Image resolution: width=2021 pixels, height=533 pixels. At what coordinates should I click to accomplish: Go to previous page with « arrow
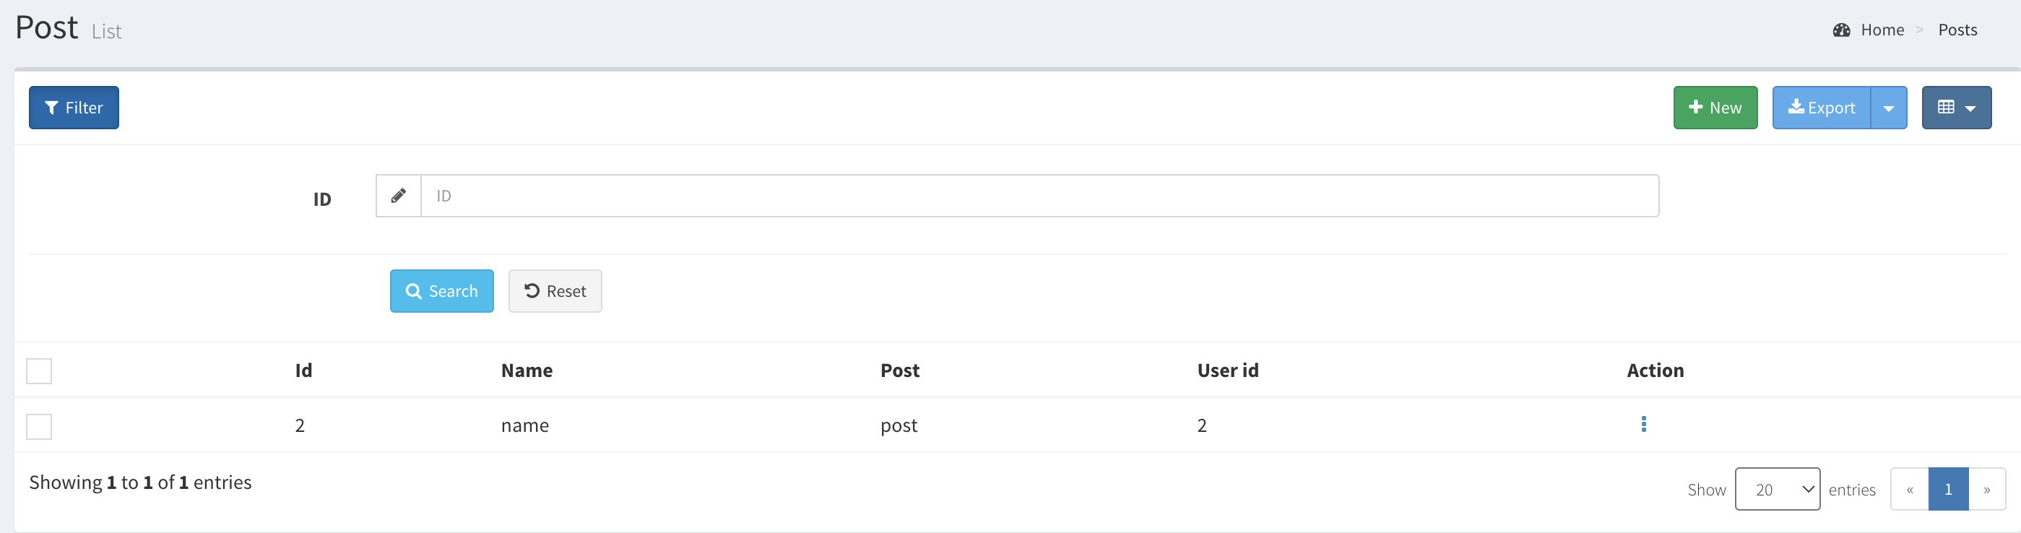tap(1910, 489)
